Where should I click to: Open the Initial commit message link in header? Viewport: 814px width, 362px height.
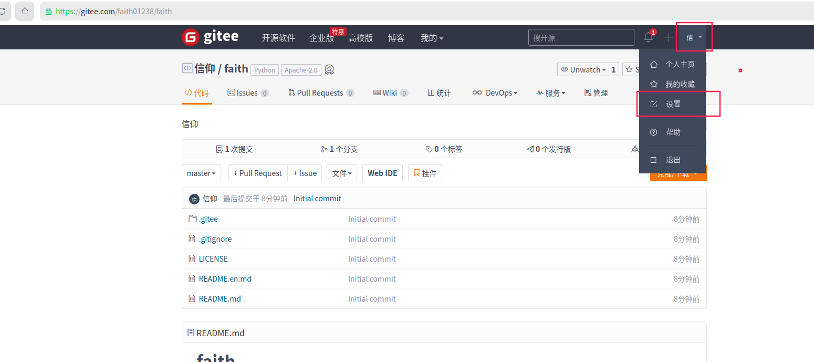click(x=317, y=199)
